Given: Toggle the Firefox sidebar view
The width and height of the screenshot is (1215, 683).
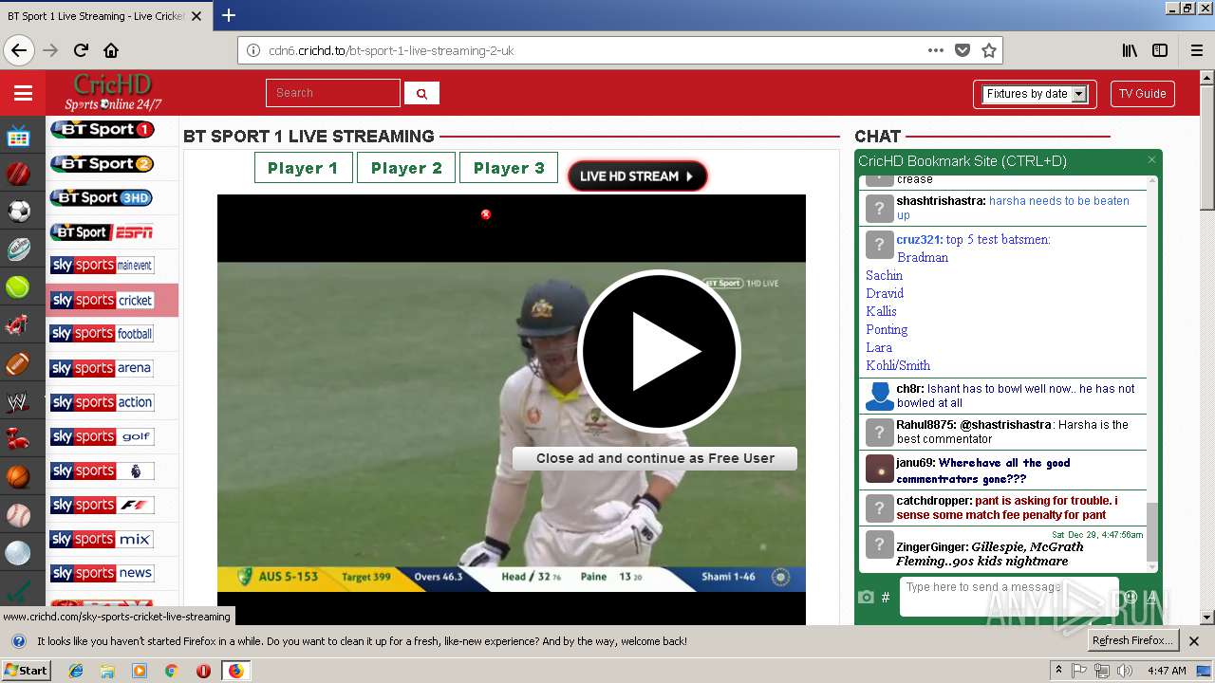Looking at the screenshot, I should [1160, 50].
